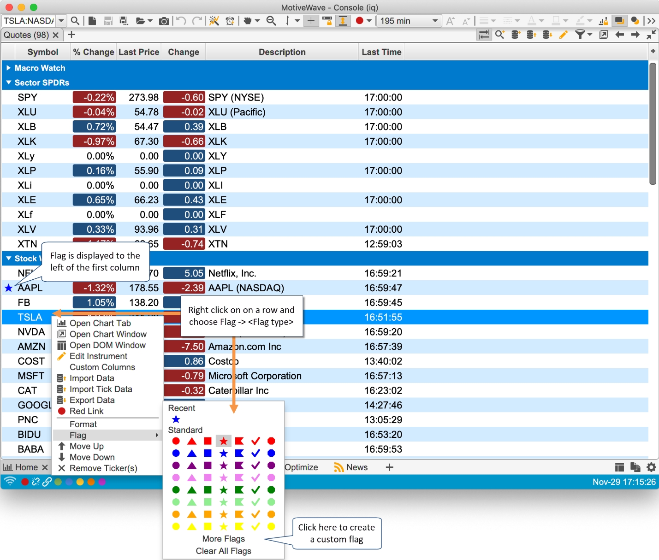The height and width of the screenshot is (560, 659).
Task: Toggle the swap-arrows quote panel button
Action: [x=484, y=35]
